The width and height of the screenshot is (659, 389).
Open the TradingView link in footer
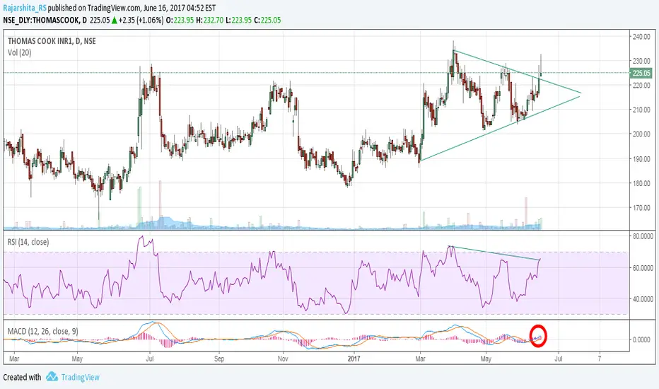[81, 377]
